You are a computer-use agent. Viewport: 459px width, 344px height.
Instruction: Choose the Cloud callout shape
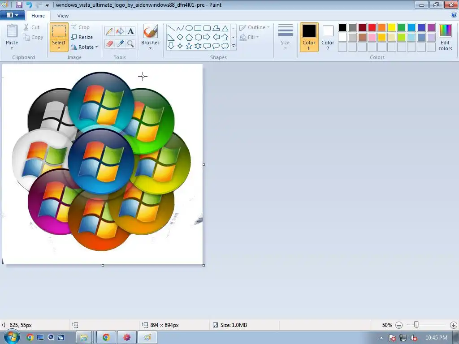(x=225, y=46)
